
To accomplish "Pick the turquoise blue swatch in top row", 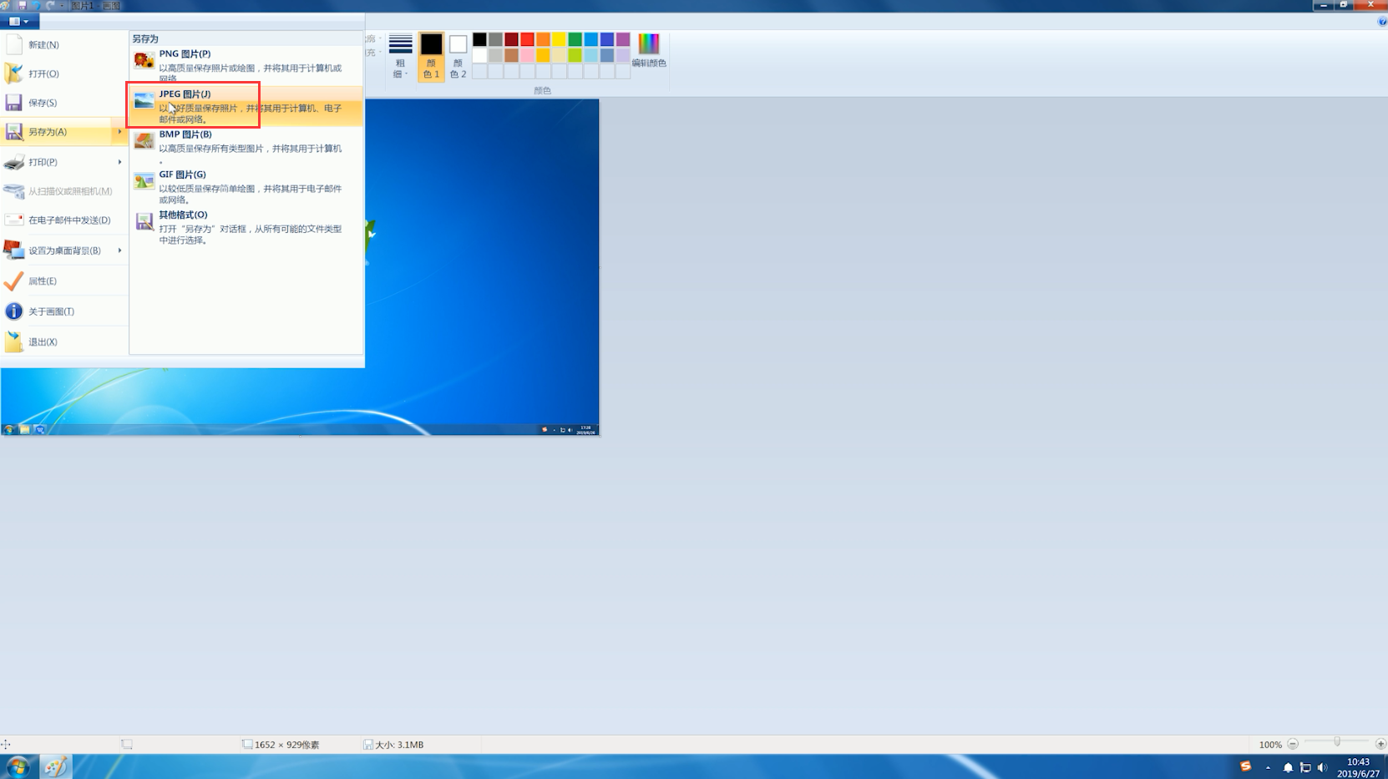I will coord(590,39).
